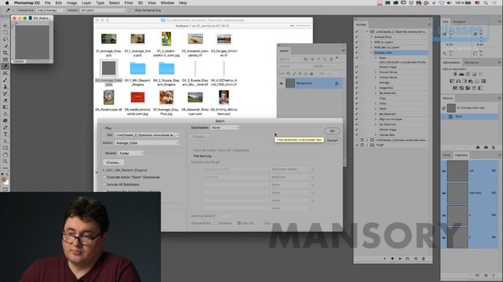Select the Gradient tool
The height and width of the screenshot is (282, 503).
pyautogui.click(x=6, y=107)
